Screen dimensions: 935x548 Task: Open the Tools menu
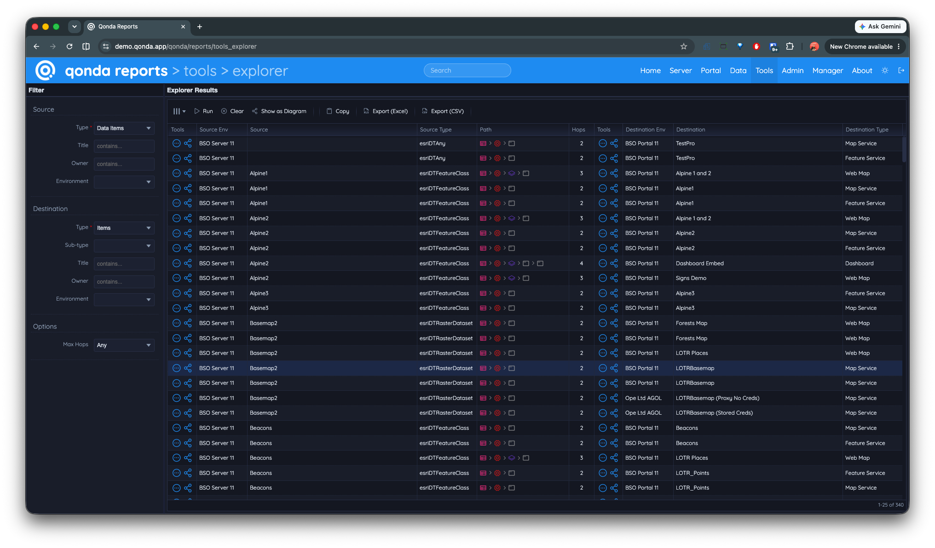point(764,70)
